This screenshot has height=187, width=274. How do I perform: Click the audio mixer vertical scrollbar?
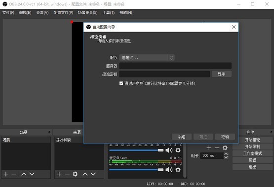tap(185, 161)
